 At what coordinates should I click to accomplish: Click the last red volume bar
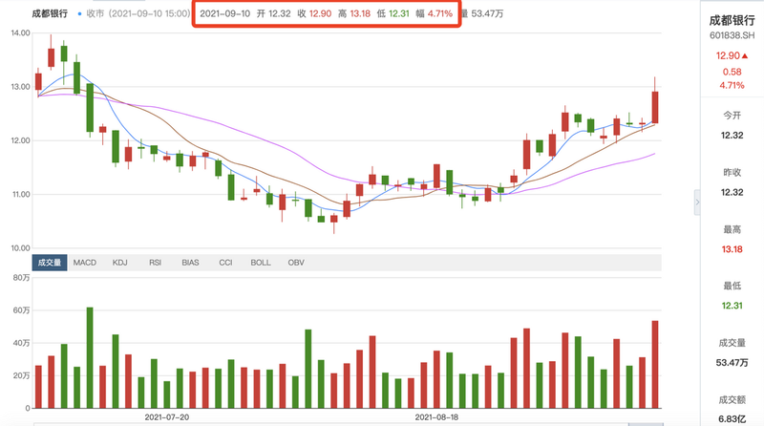click(x=655, y=365)
